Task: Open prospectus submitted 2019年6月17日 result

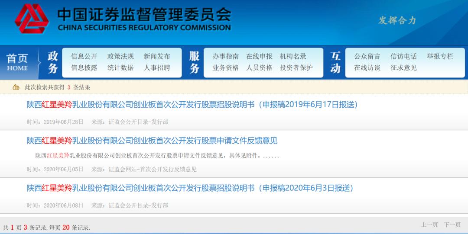Action: pyautogui.click(x=192, y=105)
